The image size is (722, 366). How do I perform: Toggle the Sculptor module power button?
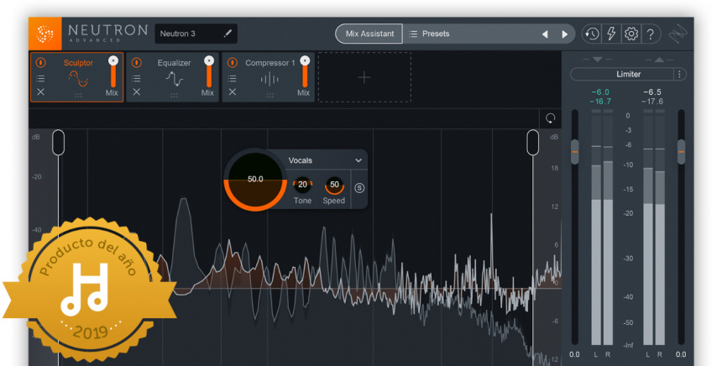tap(40, 62)
